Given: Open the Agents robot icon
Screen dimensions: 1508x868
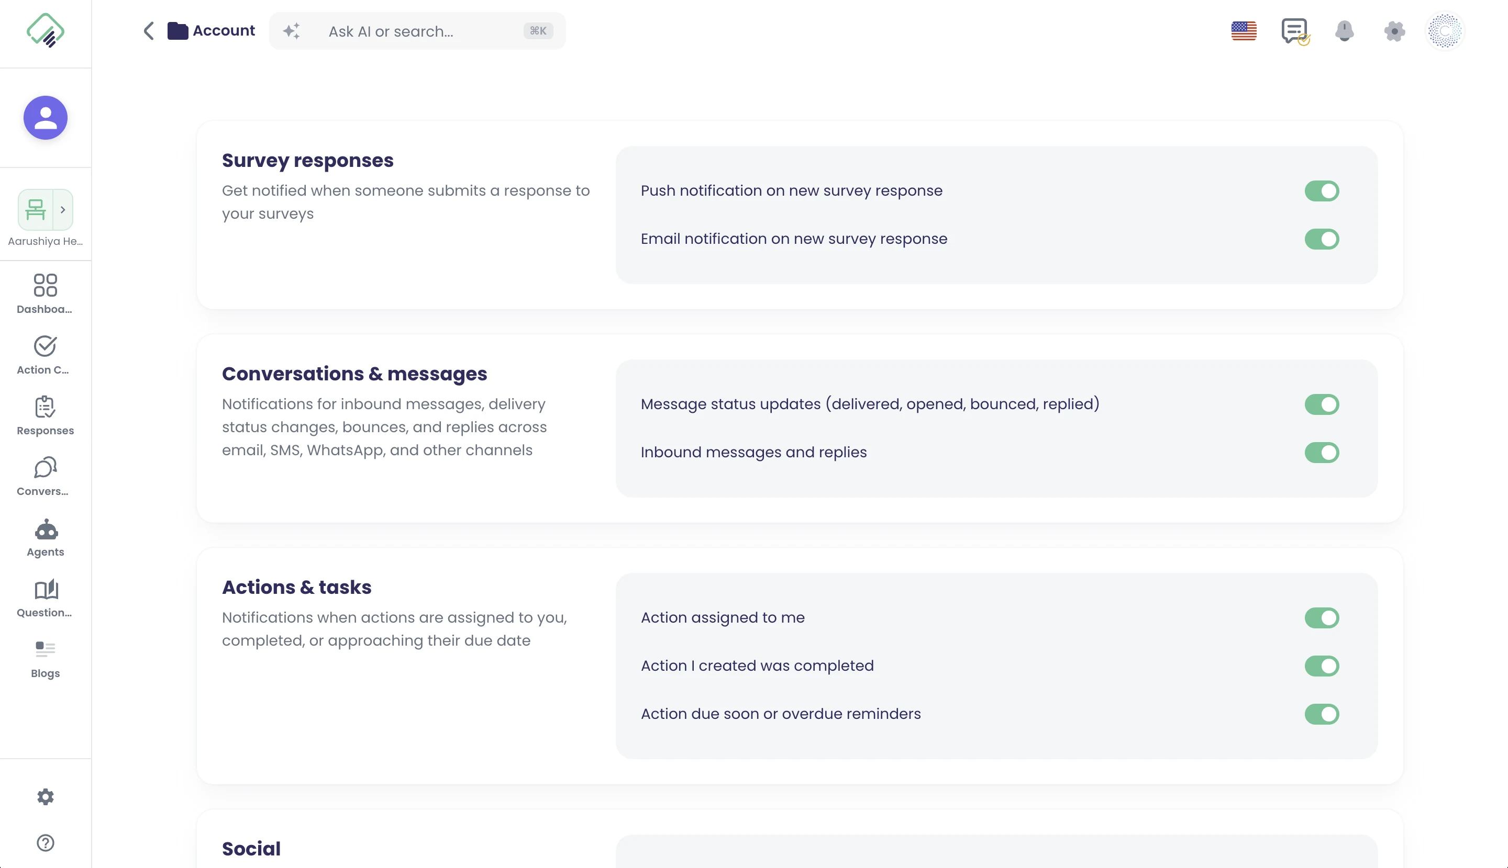Looking at the screenshot, I should (46, 529).
